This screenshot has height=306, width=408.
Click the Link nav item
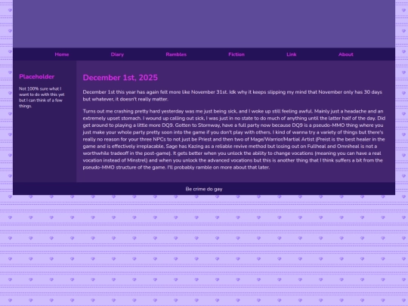[292, 54]
